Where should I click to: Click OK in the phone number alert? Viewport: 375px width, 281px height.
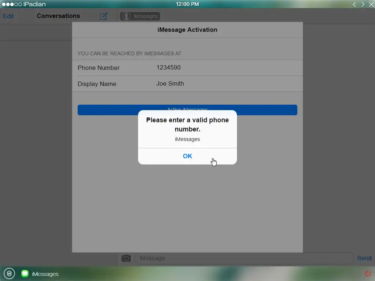[187, 156]
